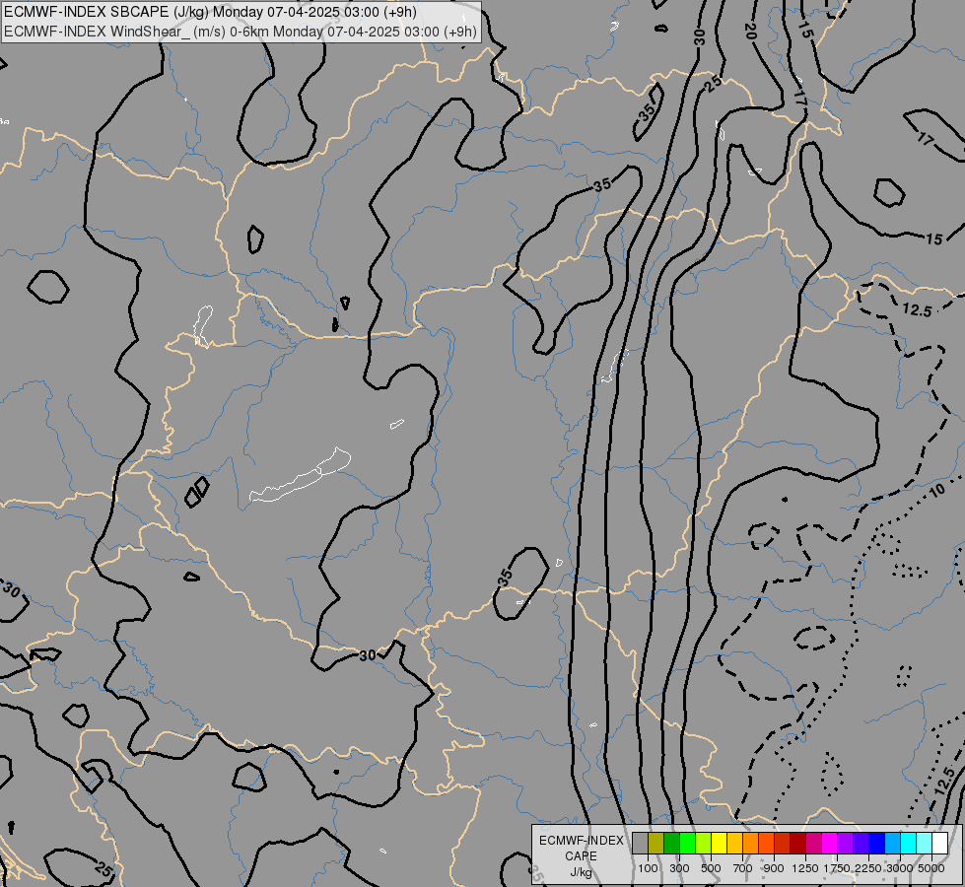Pick the bright cyan legend swatch
This screenshot has height=887, width=965.
tap(909, 843)
